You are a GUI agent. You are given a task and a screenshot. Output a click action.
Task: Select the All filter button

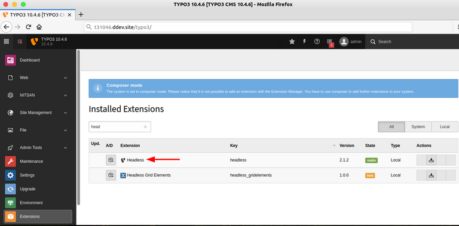click(391, 127)
